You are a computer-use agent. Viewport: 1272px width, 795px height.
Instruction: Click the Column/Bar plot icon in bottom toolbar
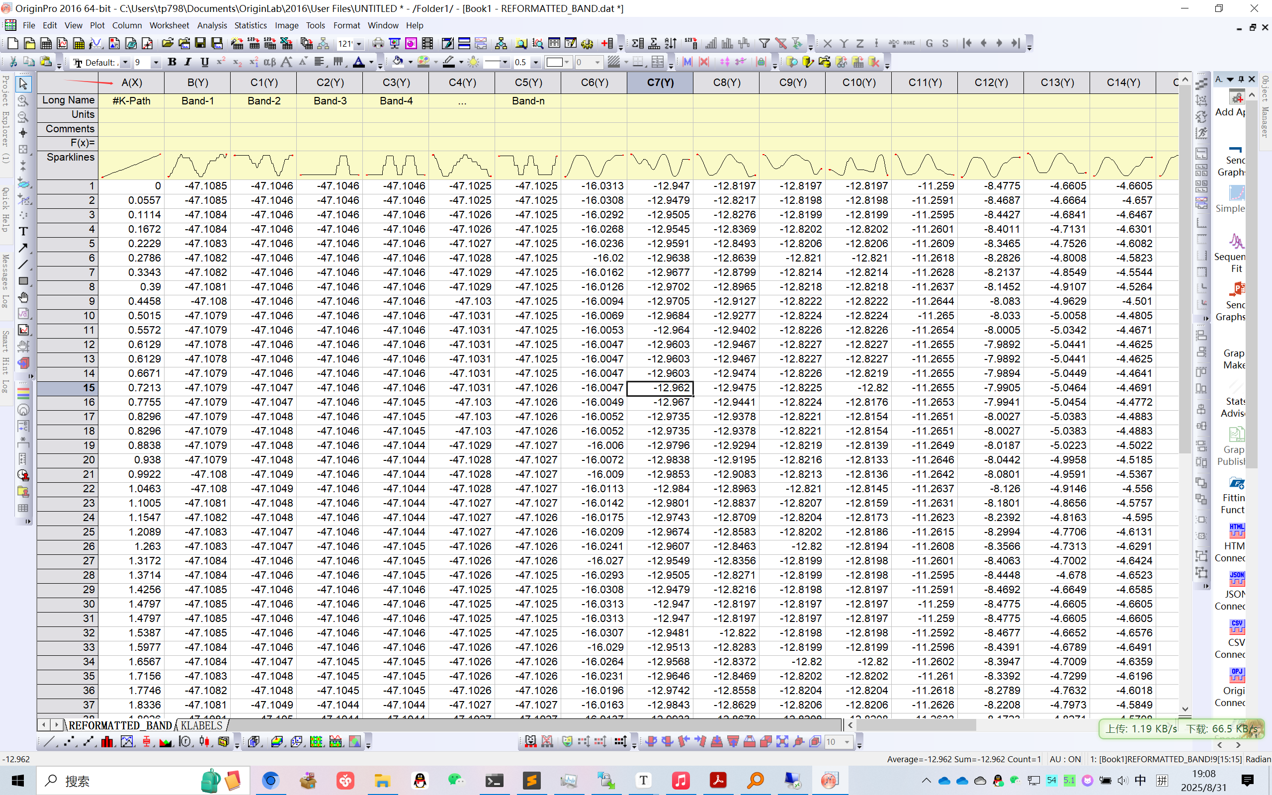pos(107,742)
